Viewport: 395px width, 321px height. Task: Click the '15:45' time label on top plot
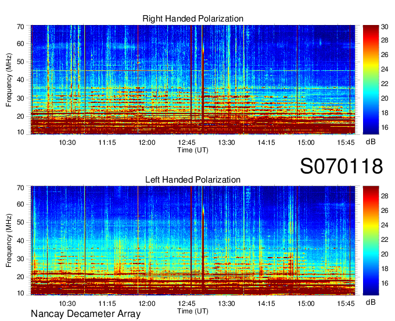tap(346, 142)
